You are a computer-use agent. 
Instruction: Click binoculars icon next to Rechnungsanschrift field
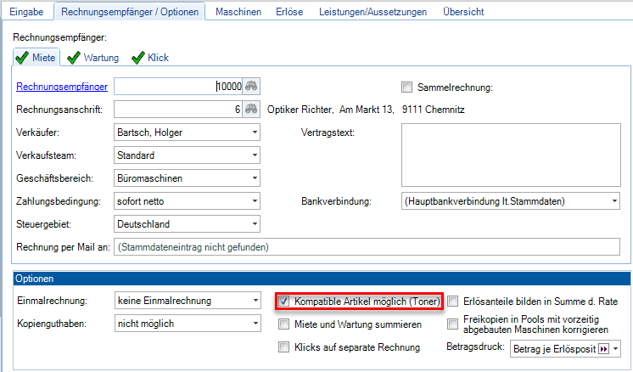252,110
